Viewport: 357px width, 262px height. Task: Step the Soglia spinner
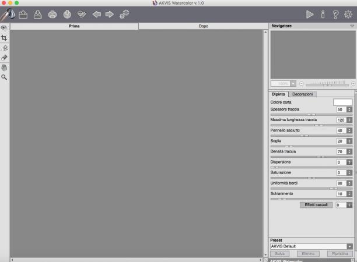pyautogui.click(x=349, y=141)
